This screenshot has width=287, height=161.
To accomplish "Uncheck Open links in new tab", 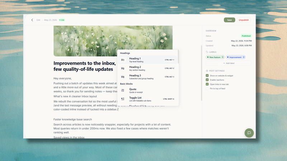I will click(x=207, y=84).
